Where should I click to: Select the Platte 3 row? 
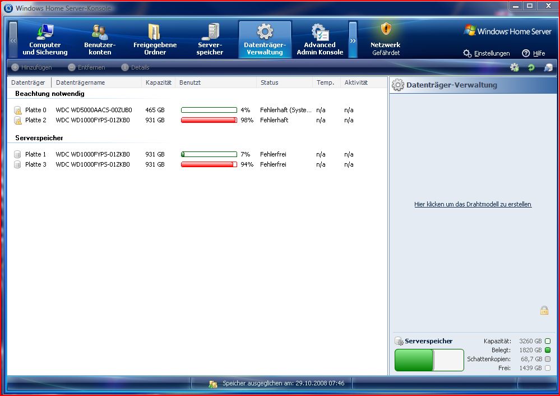tap(197, 164)
